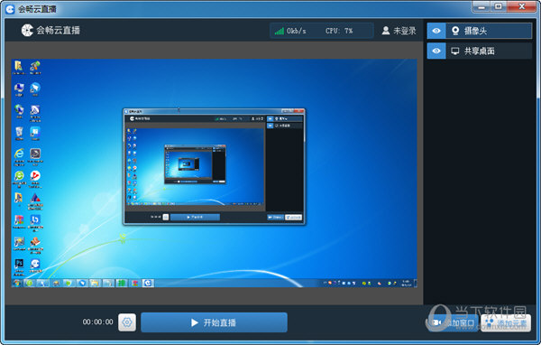The height and width of the screenshot is (345, 541).
Task: Click the Recycle Bin icon in preview desktop
Action: [x=19, y=133]
